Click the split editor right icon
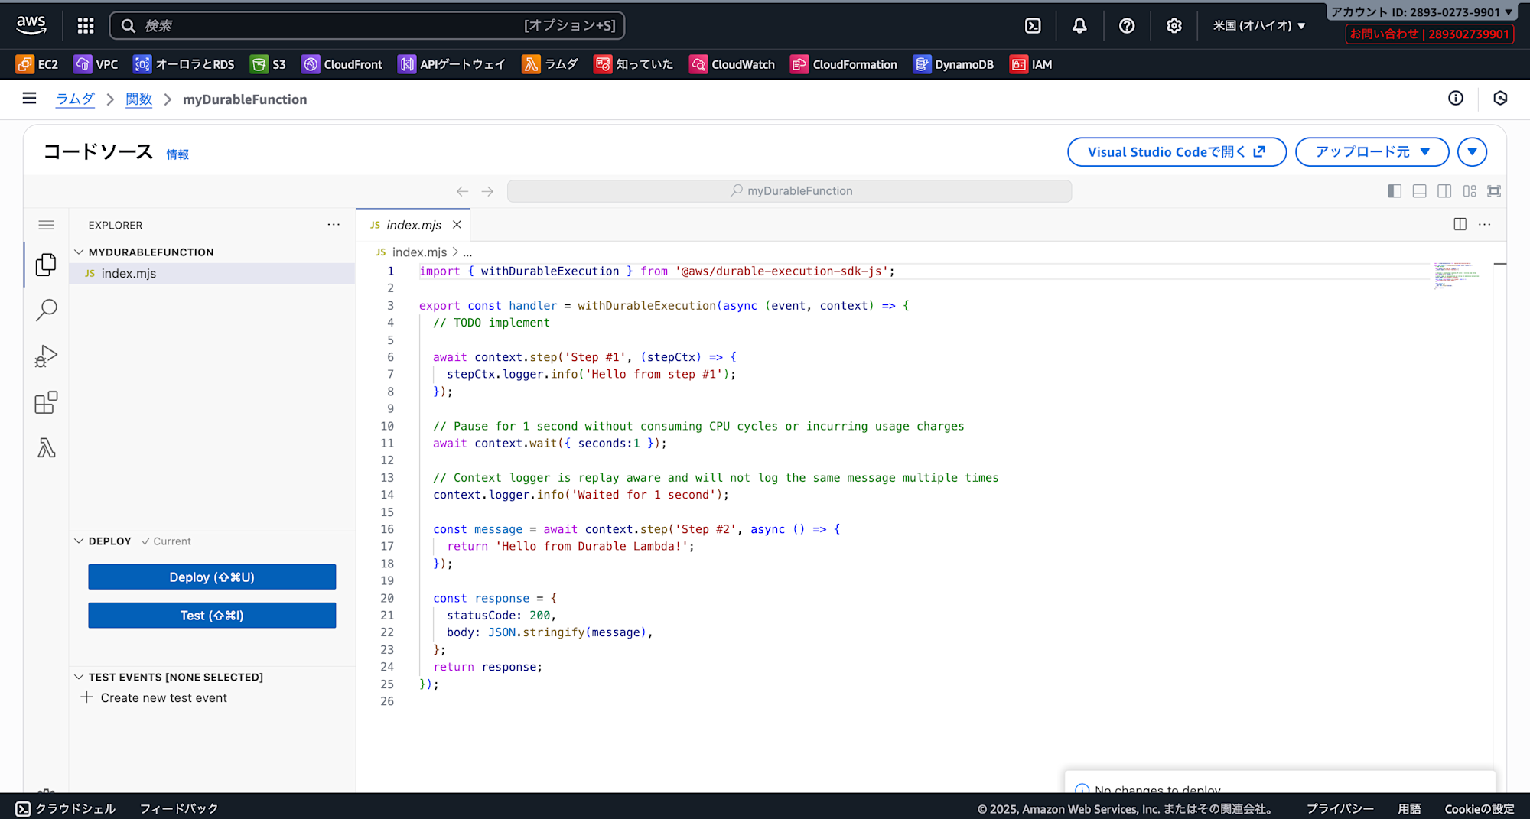1530x819 pixels. click(1460, 224)
